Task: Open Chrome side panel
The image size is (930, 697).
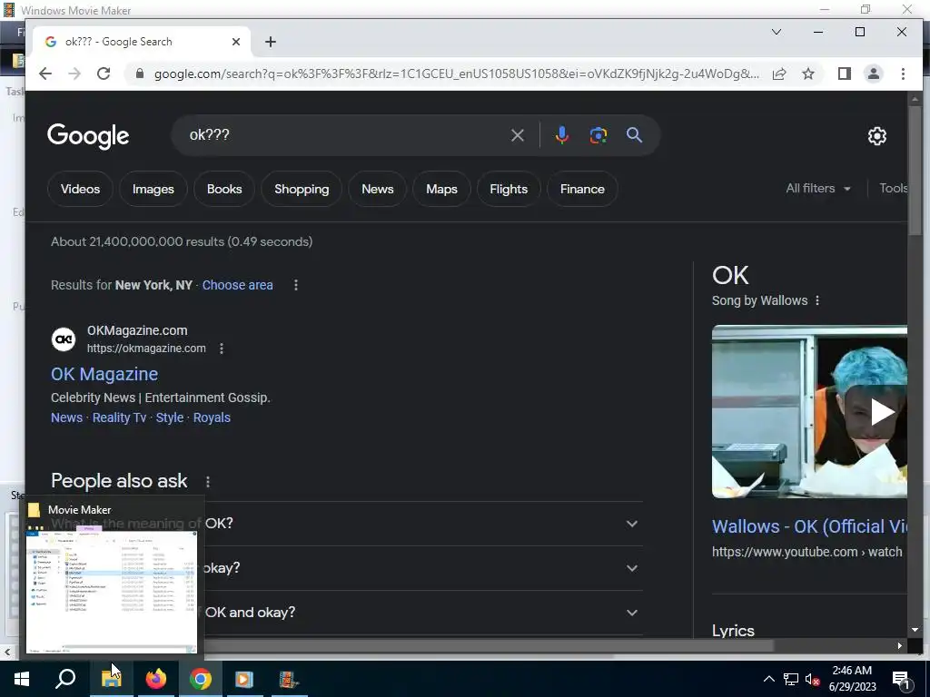Action: pos(844,74)
